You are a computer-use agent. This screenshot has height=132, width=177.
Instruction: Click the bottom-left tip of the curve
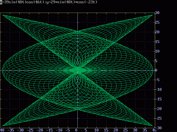click(x=2, y=126)
